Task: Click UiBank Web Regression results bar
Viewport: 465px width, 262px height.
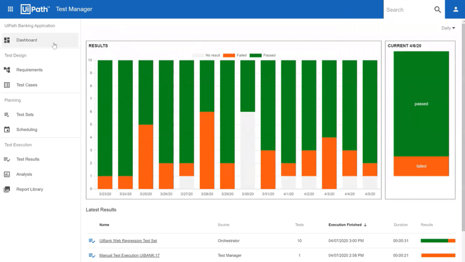Action: click(x=438, y=241)
